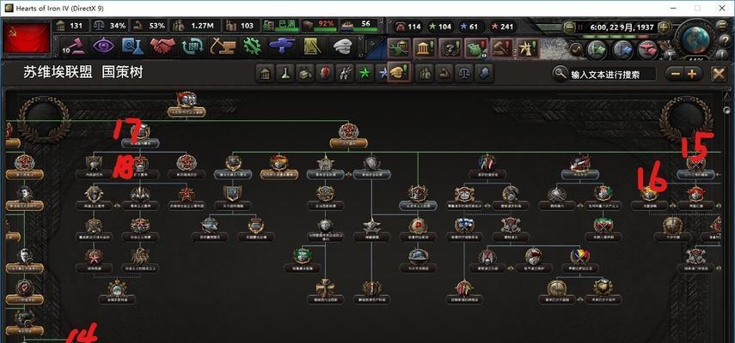Click the green fuel cans alert

tap(475, 48)
